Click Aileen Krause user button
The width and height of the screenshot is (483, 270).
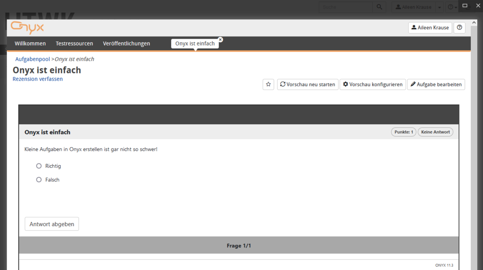tap(430, 27)
